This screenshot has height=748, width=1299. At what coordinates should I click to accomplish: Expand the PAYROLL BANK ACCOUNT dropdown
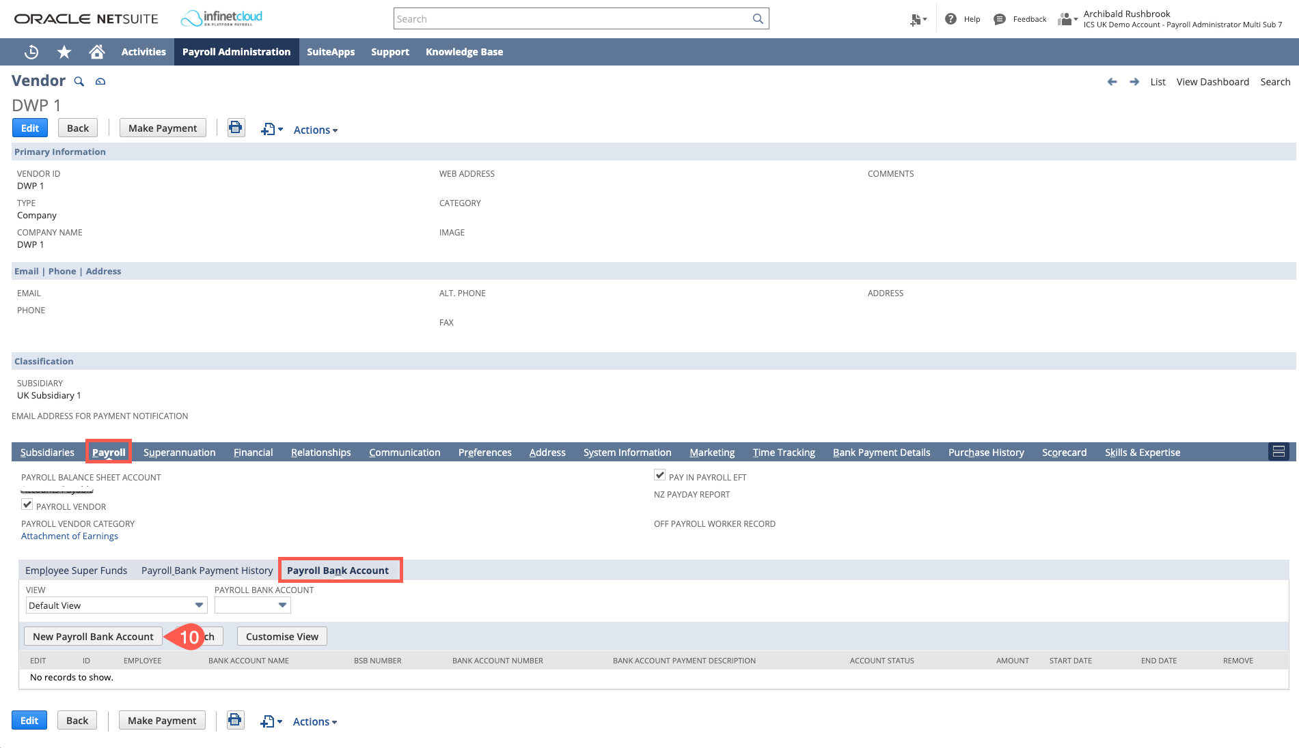click(252, 605)
